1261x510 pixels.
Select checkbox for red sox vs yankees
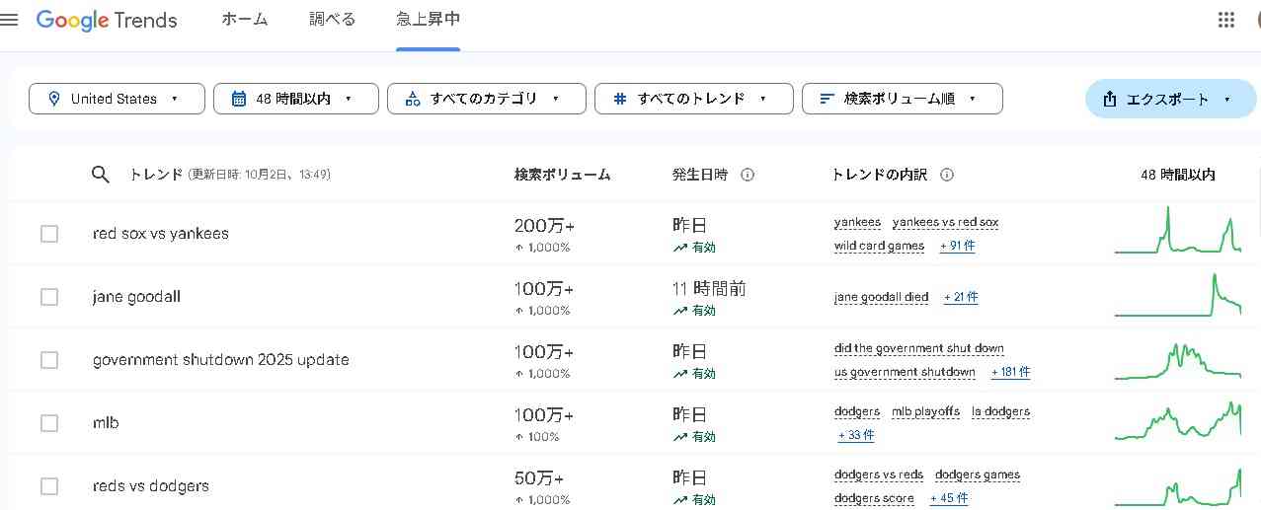tap(49, 234)
